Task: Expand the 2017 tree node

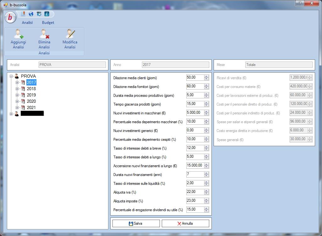Action: coord(17,82)
